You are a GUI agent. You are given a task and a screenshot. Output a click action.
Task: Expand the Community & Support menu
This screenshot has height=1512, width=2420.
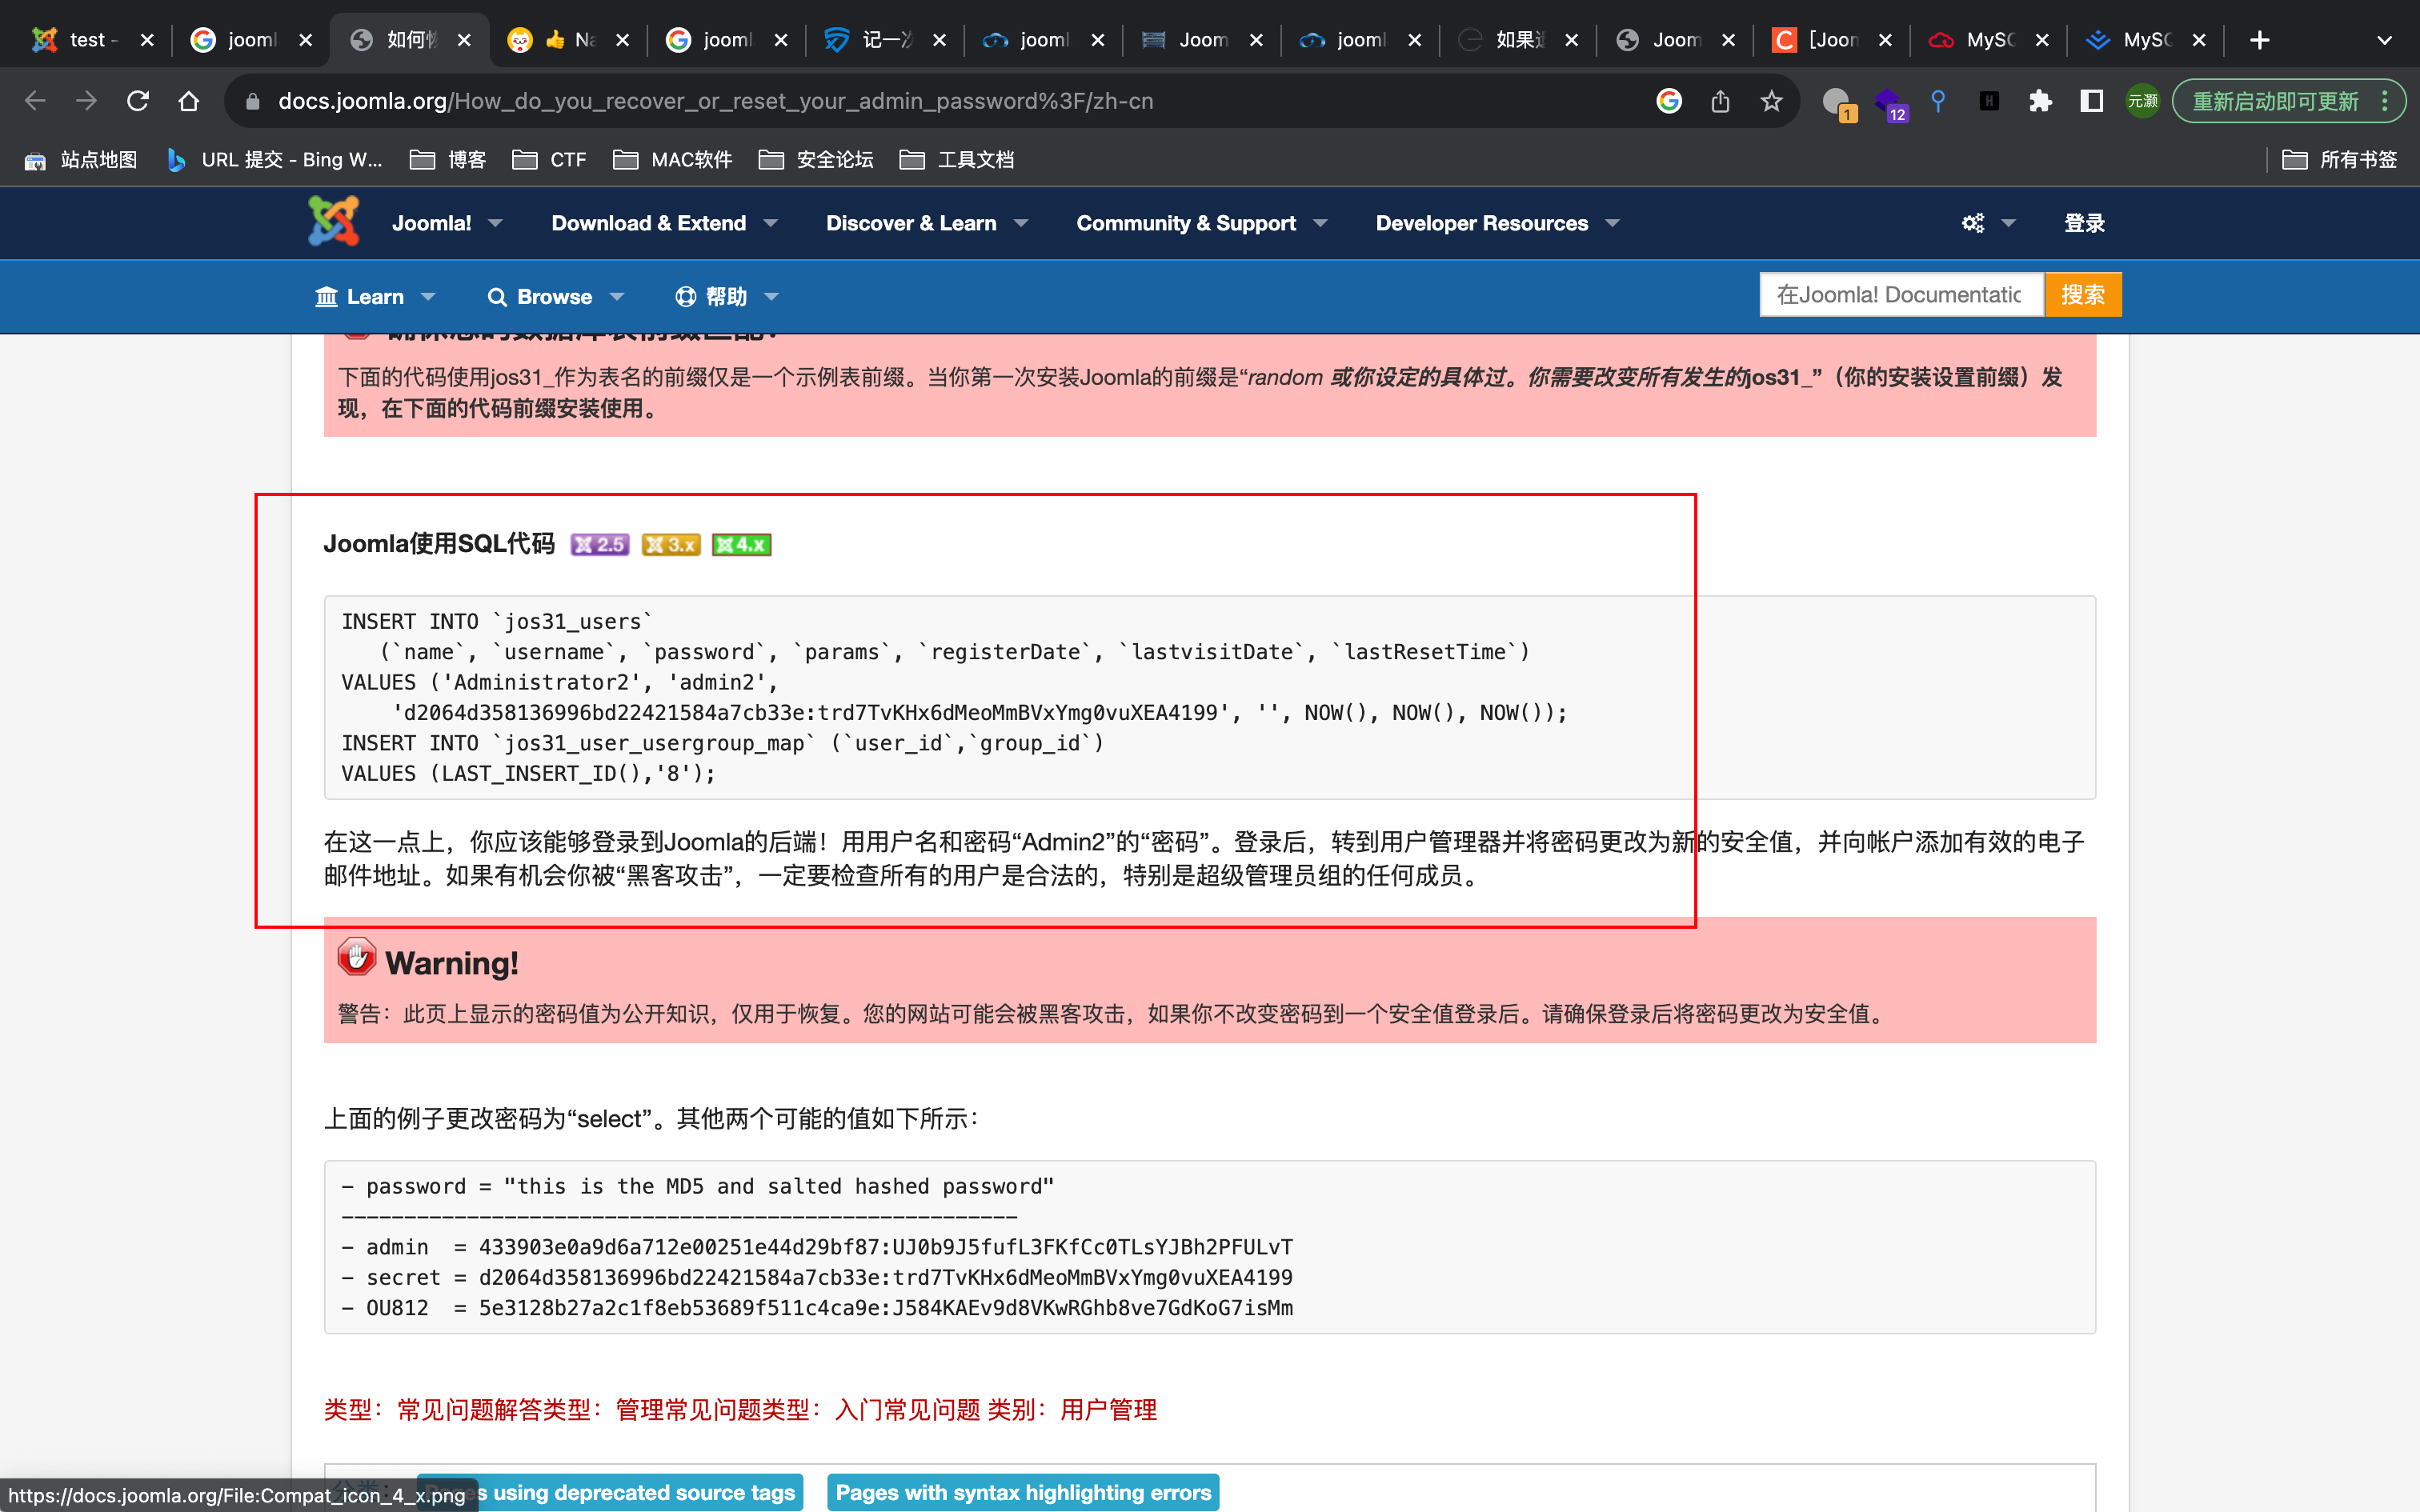pos(1202,223)
